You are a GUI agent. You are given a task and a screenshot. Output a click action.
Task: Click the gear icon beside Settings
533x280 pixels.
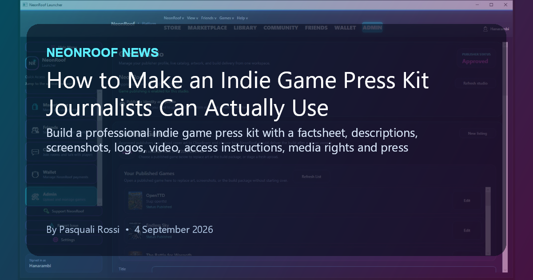pos(56,240)
